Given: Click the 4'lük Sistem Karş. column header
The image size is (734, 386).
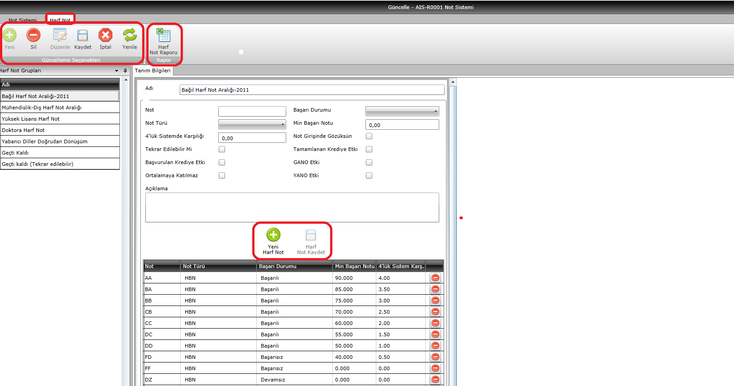Looking at the screenshot, I should [401, 266].
